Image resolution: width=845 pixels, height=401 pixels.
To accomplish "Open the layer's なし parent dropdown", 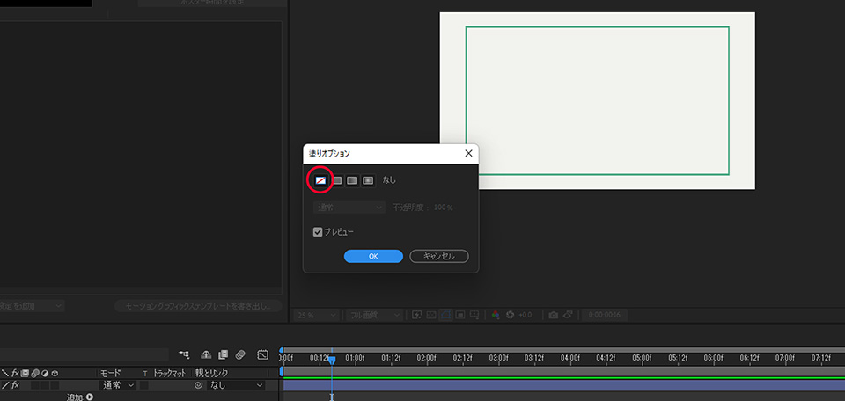I will click(236, 385).
